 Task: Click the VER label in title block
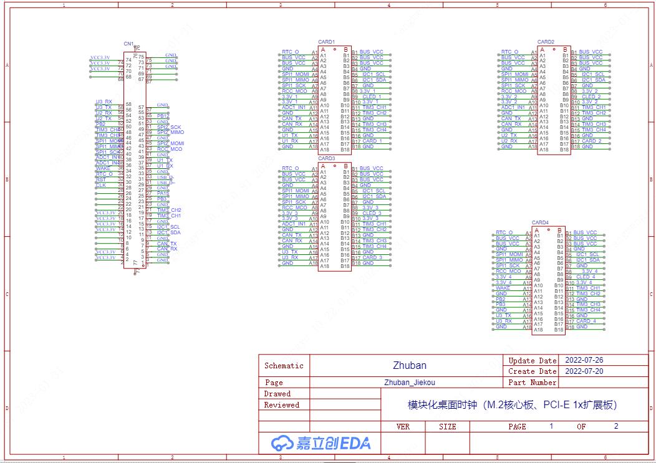point(403,427)
